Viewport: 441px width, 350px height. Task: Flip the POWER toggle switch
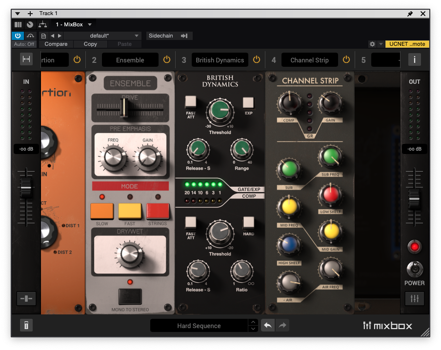pos(415,269)
